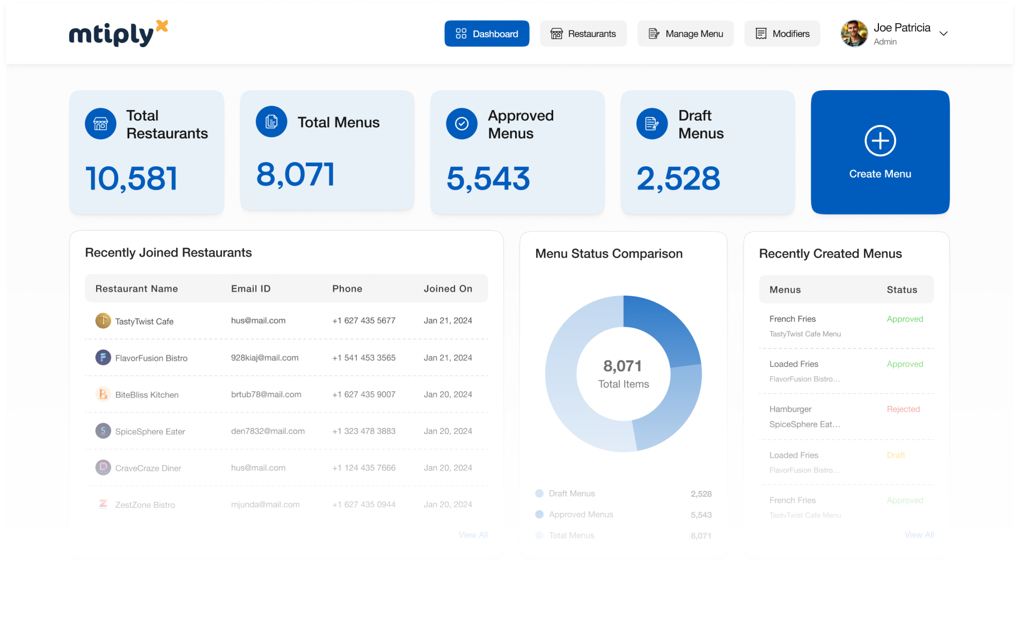Viewport: 1019px width, 618px height.
Task: Click the SpiceSphere Eater logo icon
Action: tap(103, 431)
